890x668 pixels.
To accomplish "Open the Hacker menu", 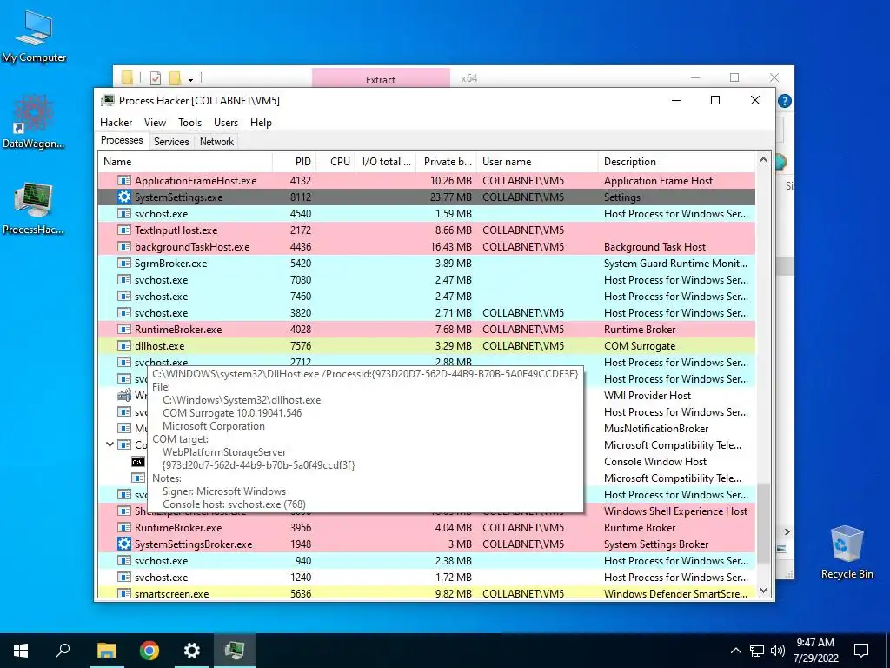I will tap(116, 122).
